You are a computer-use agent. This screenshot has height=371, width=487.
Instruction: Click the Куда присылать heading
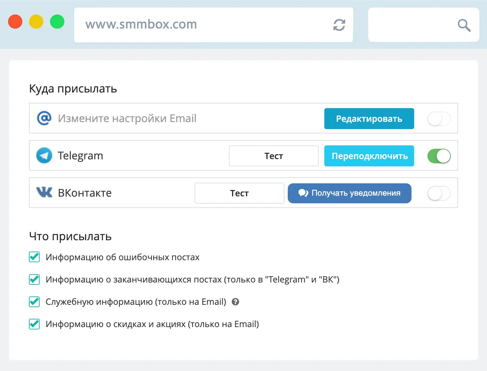[73, 89]
